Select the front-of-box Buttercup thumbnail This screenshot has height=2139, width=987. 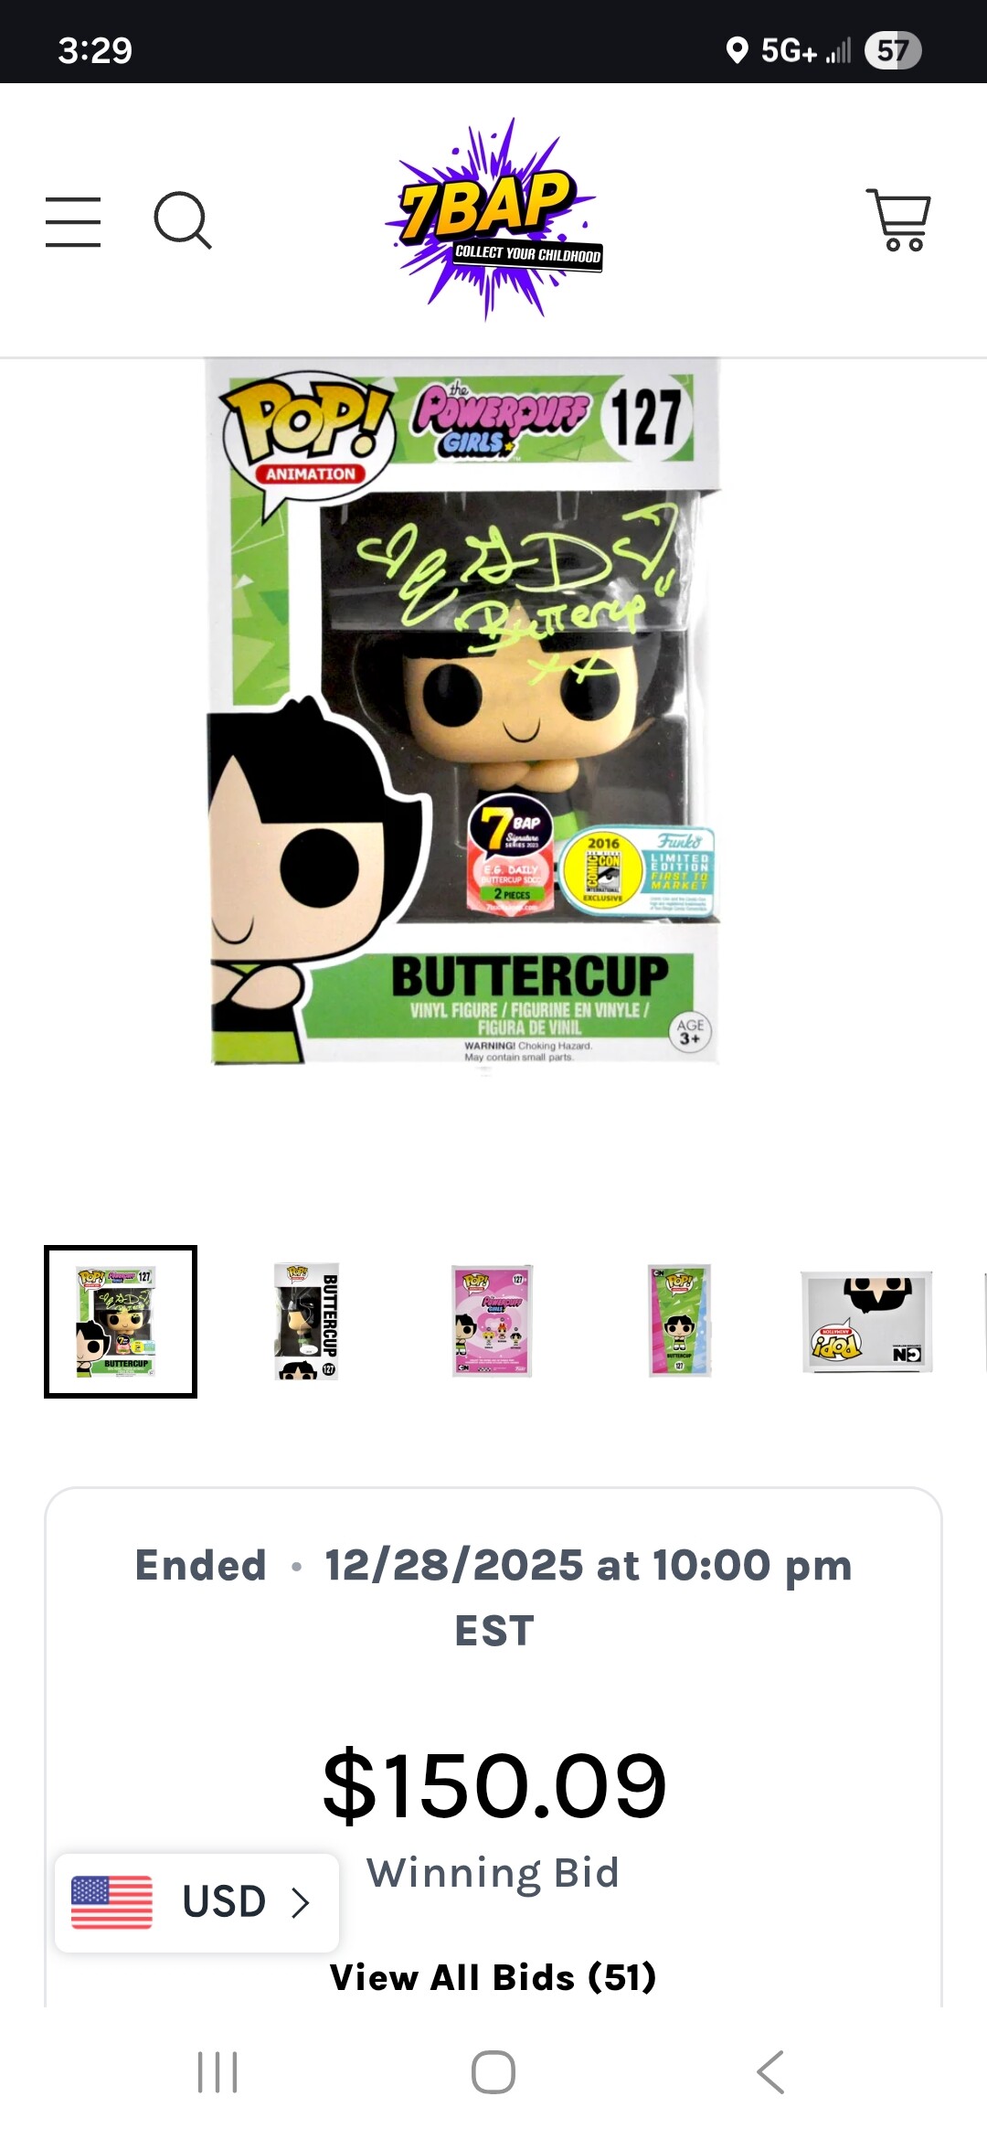(121, 1321)
